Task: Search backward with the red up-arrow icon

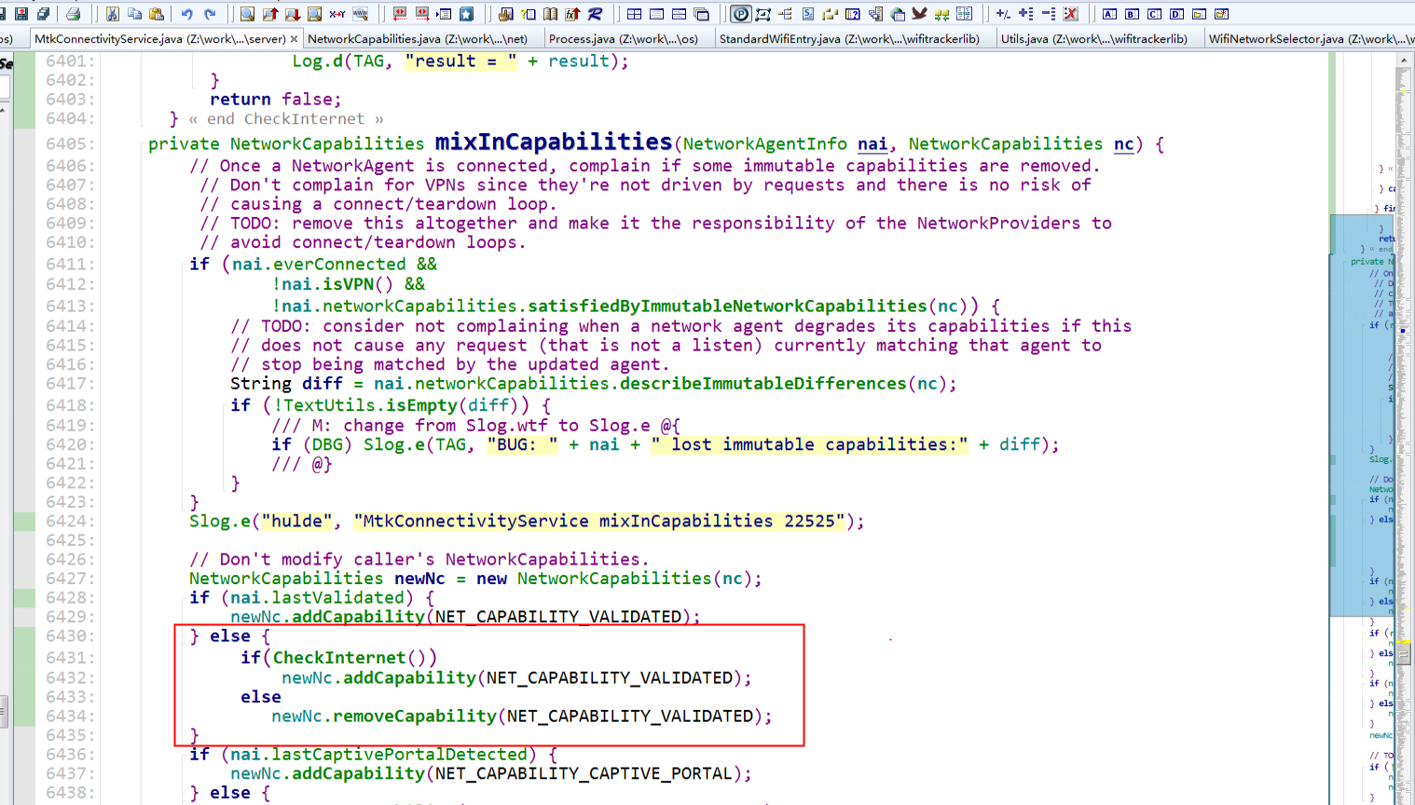Action: pyautogui.click(x=269, y=14)
